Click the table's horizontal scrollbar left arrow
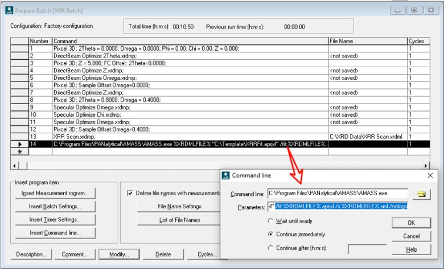The image size is (444, 271). click(15, 165)
